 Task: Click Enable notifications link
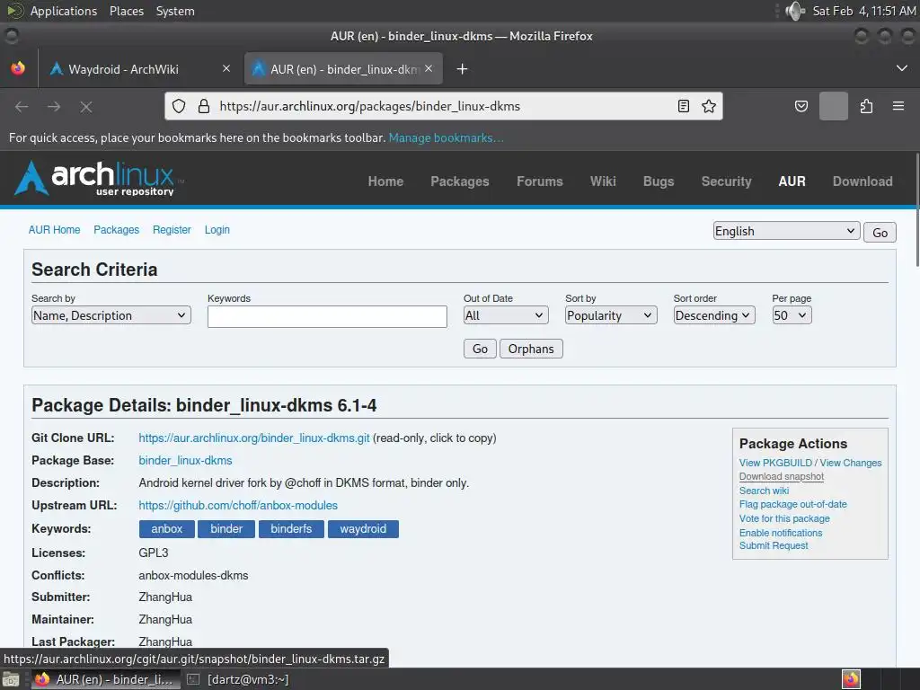(781, 533)
